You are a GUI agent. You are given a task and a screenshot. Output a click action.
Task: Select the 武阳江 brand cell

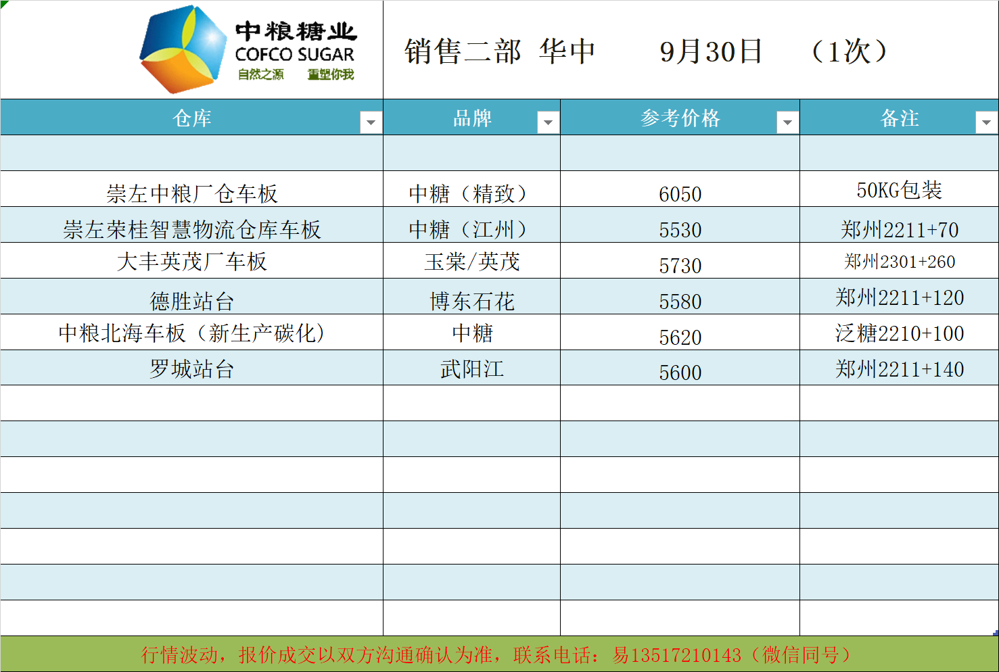tap(471, 368)
